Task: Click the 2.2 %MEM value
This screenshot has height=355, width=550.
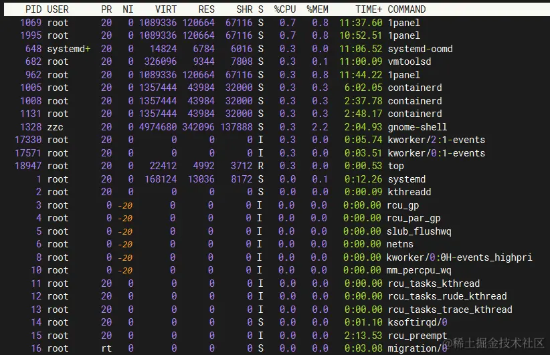Action: [320, 127]
